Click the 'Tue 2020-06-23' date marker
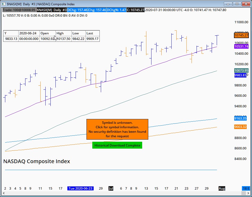This screenshot has width=252, height=197. coord(80,188)
